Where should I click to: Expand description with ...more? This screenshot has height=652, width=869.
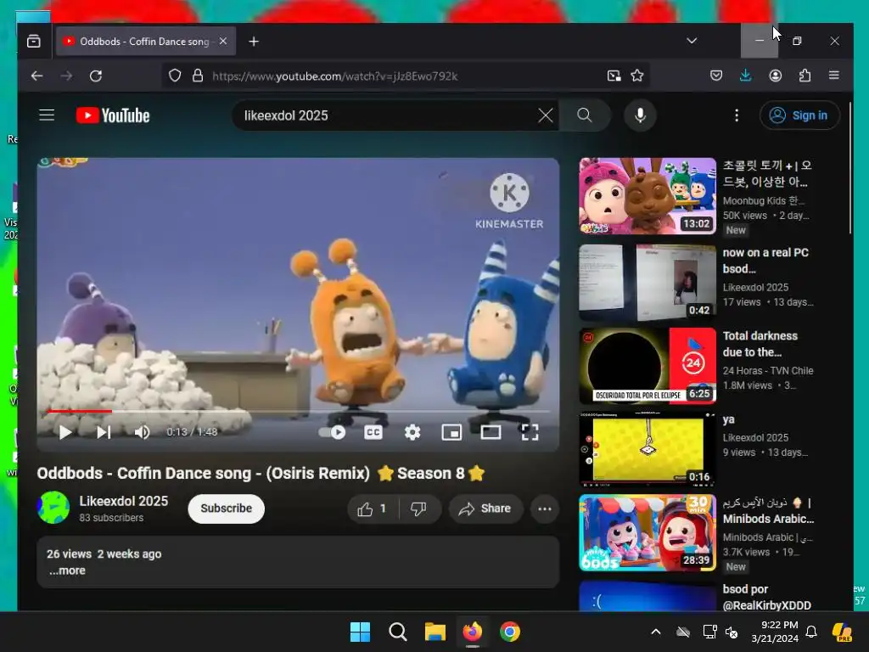pos(67,570)
